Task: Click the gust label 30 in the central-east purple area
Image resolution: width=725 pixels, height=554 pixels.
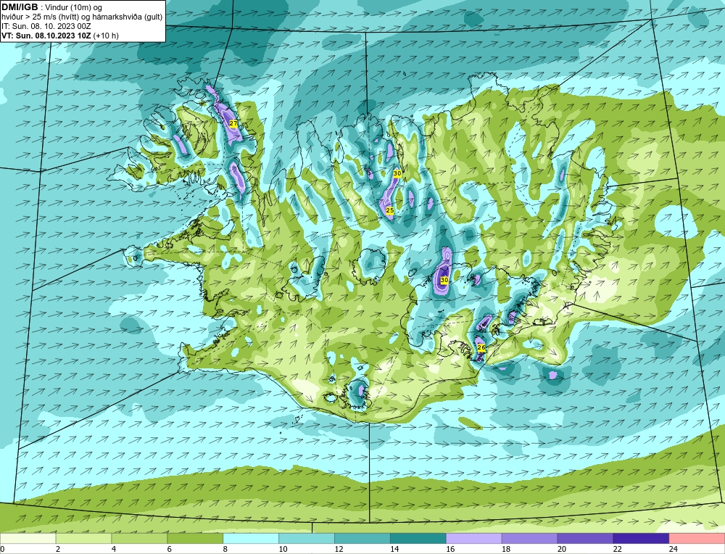Action: [x=444, y=280]
